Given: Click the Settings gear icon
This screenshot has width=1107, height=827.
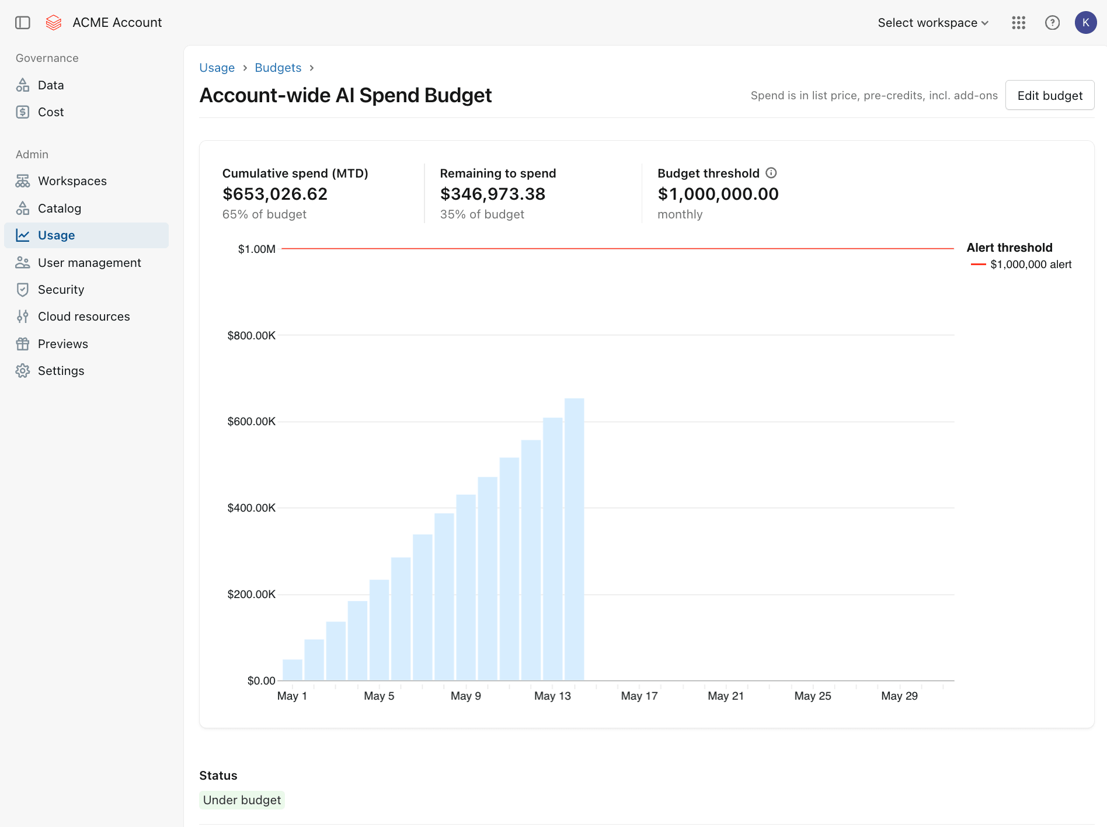Looking at the screenshot, I should tap(23, 371).
